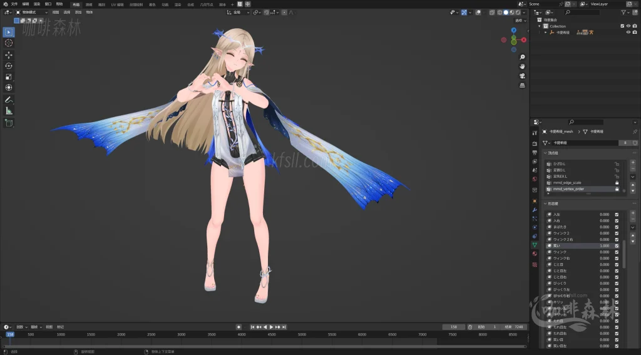Click the blue Z axis gizmo
This screenshot has height=355, width=641.
pyautogui.click(x=514, y=30)
